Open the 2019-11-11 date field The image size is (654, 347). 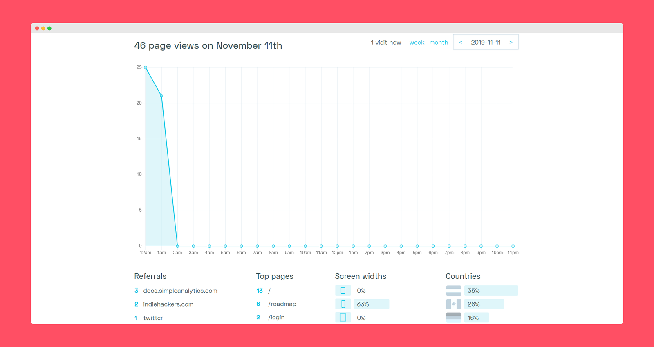pos(486,42)
